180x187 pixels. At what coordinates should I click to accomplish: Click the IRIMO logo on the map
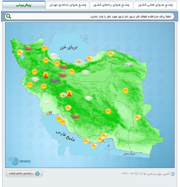coord(19,161)
